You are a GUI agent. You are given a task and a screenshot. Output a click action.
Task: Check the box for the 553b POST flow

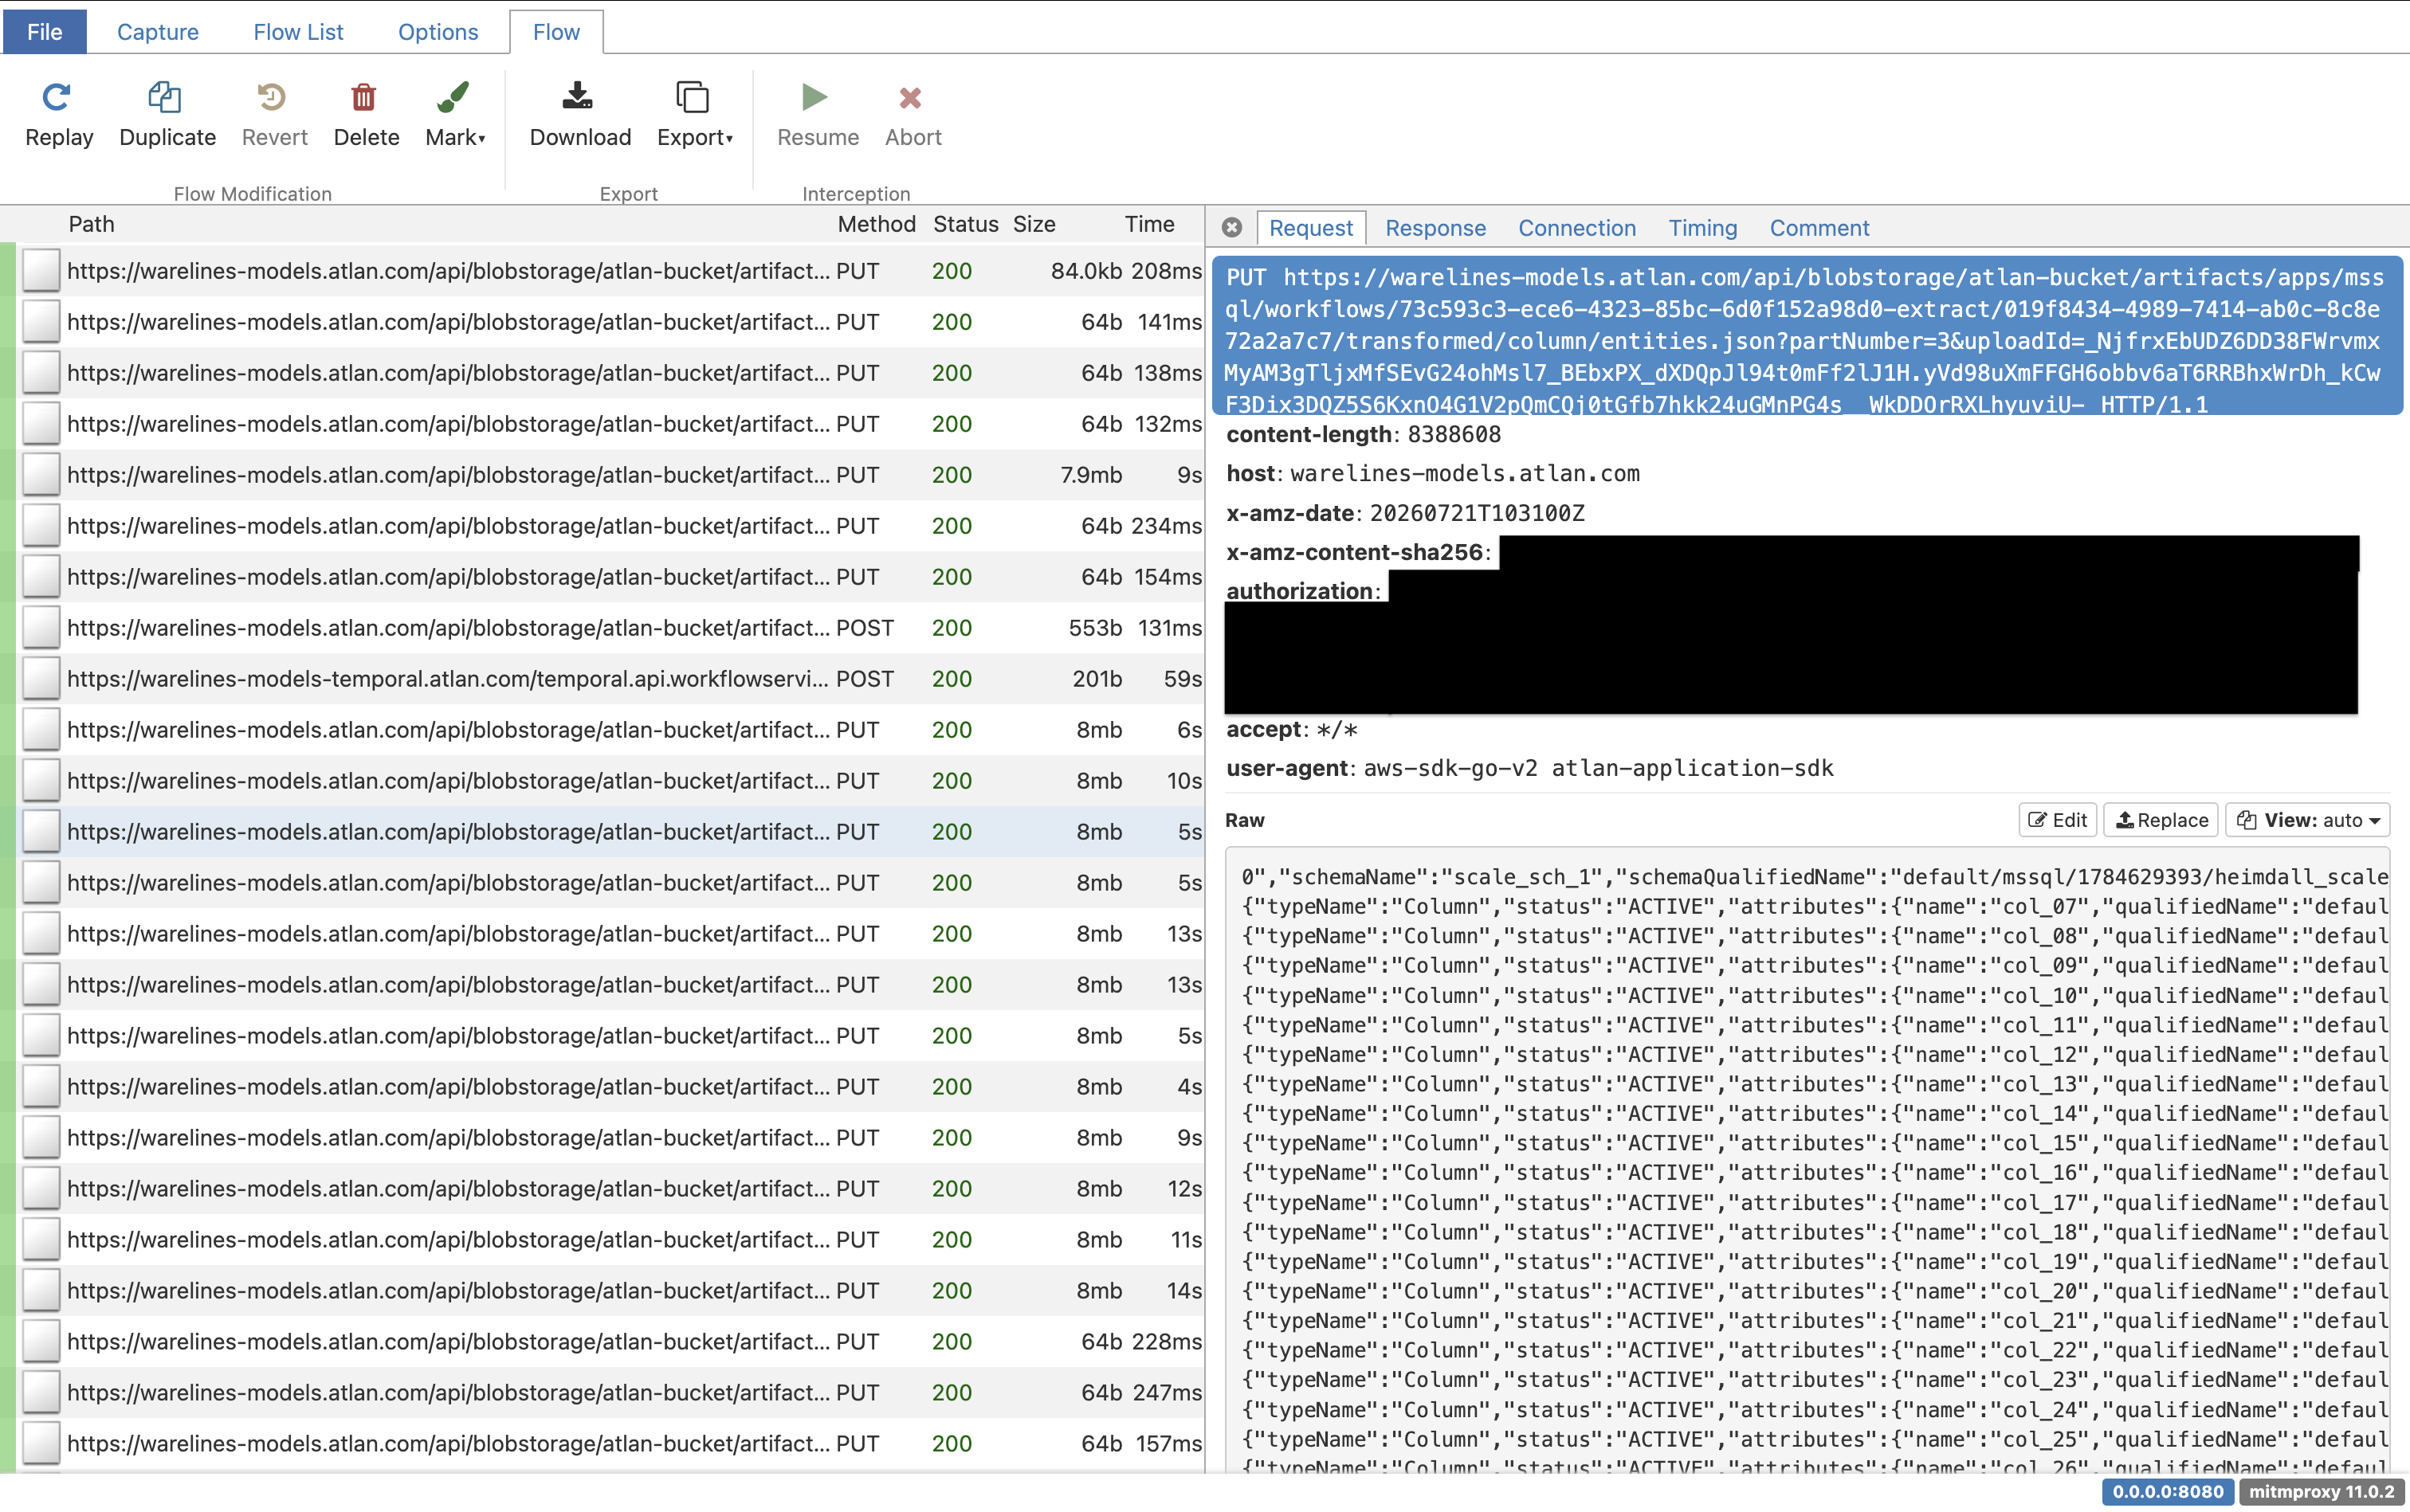tap(41, 628)
